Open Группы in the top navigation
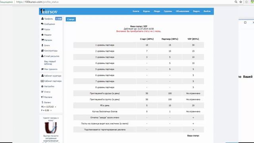Viewport: 254px width, 143px height. tap(168, 11)
